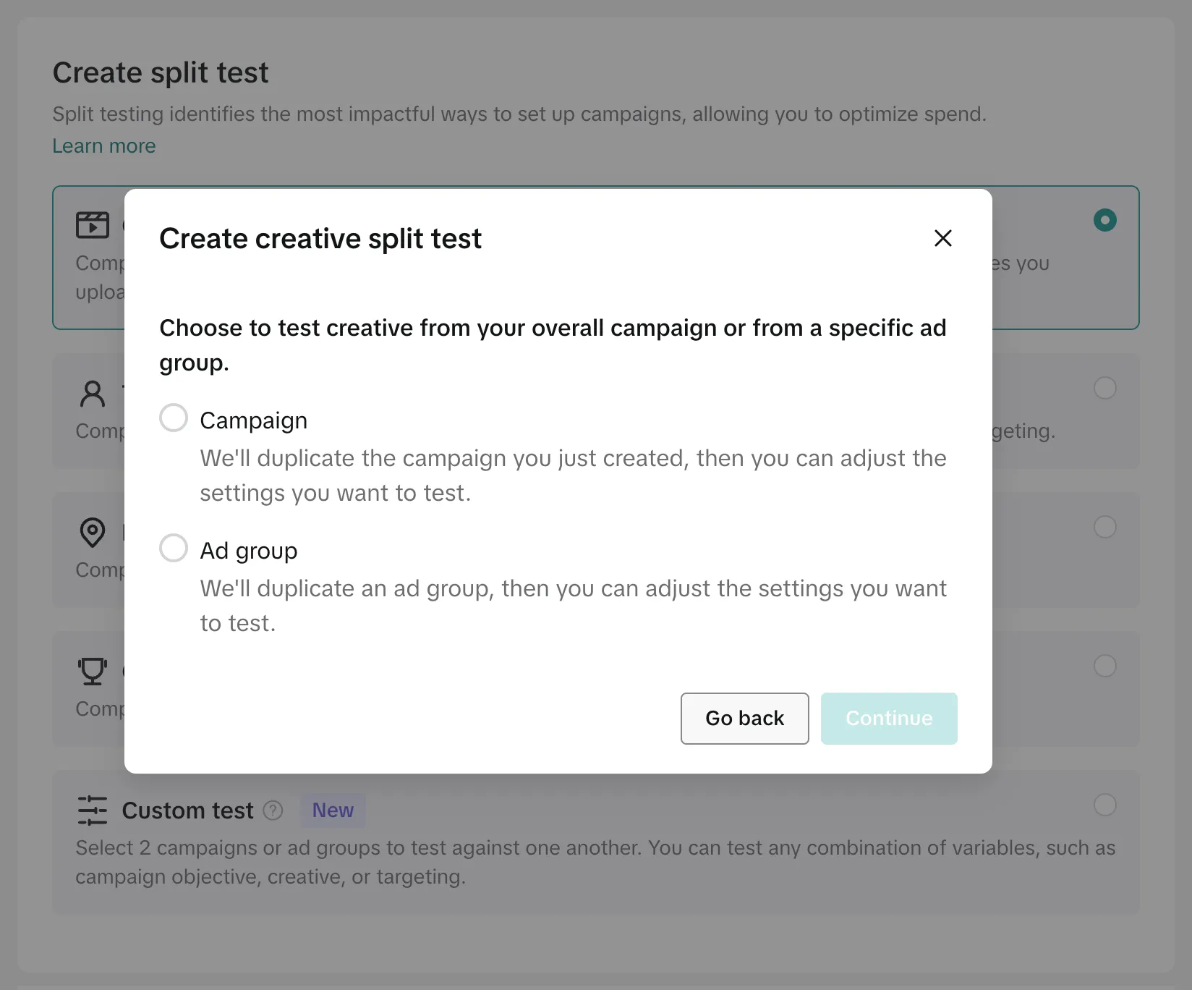Open the Custom test help question icon

click(x=273, y=811)
